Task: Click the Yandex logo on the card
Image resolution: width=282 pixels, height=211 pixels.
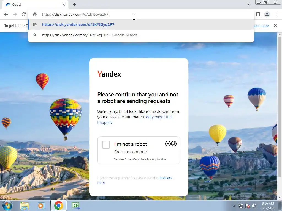Action: pyautogui.click(x=109, y=74)
